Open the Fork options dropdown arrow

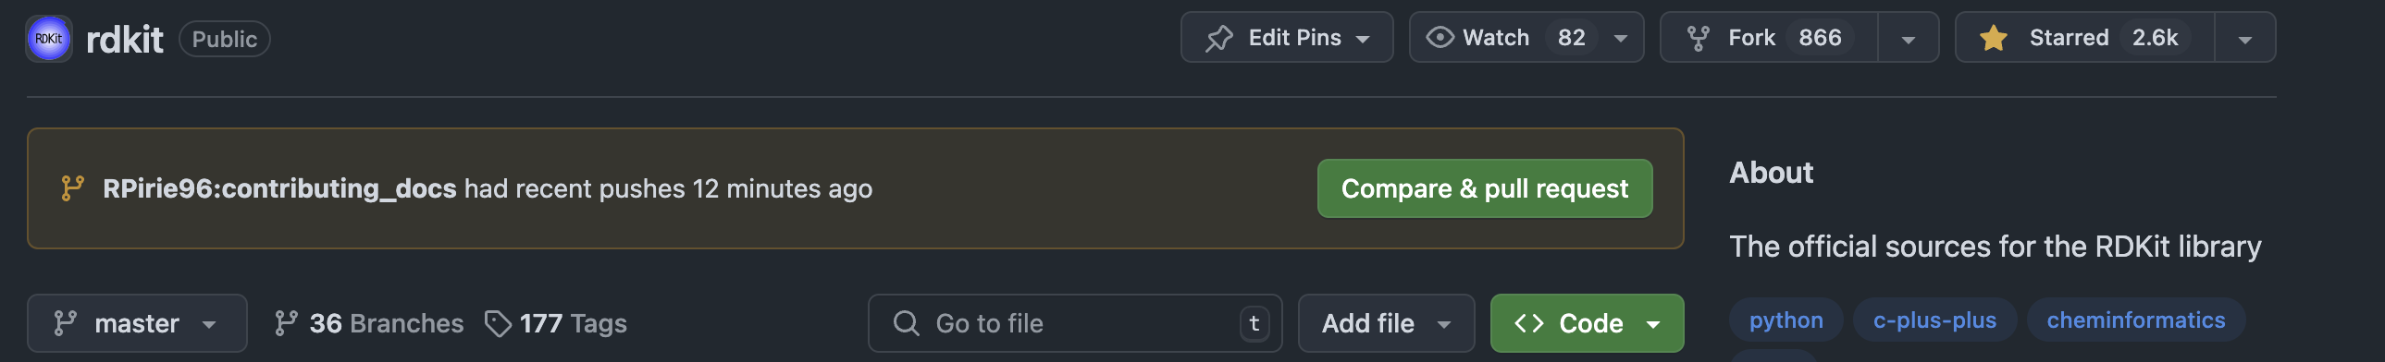(x=1909, y=38)
